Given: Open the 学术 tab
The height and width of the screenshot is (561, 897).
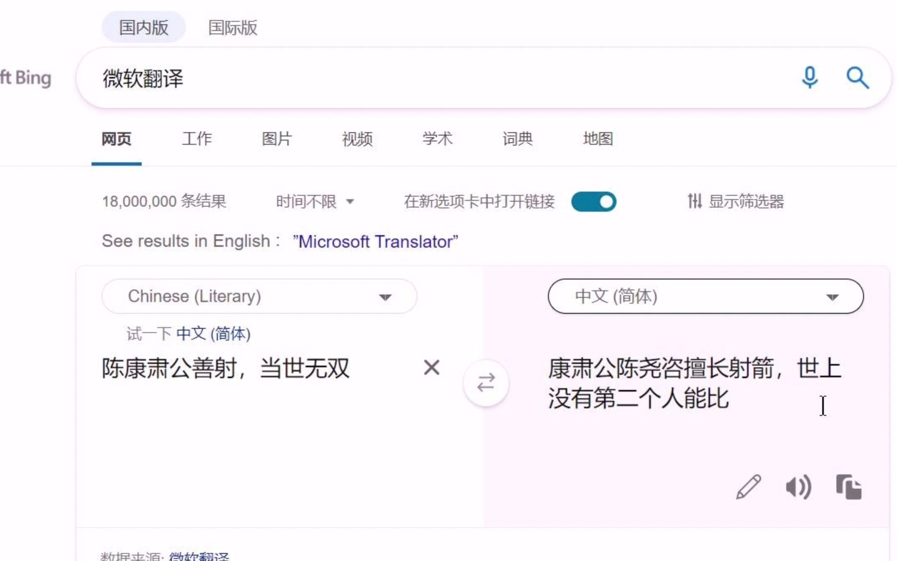Looking at the screenshot, I should (437, 139).
